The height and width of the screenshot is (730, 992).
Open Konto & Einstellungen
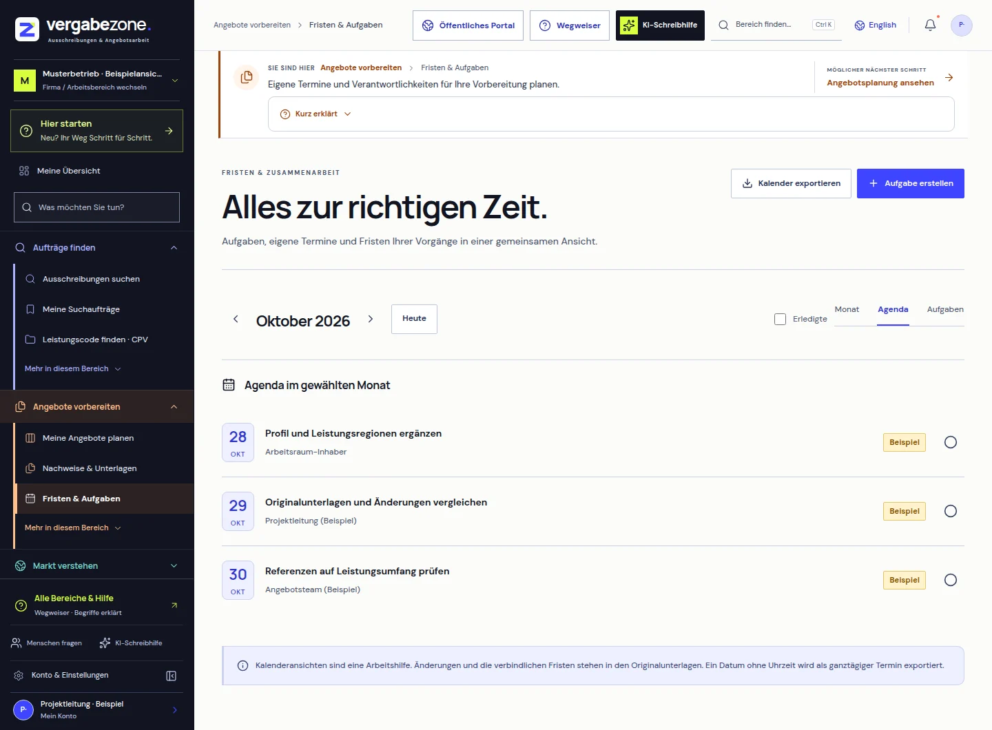(61, 676)
